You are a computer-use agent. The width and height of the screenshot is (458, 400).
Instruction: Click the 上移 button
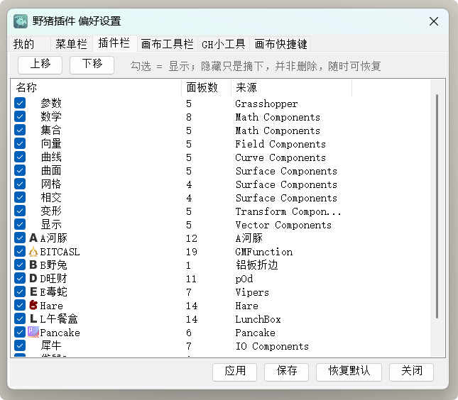40,65
